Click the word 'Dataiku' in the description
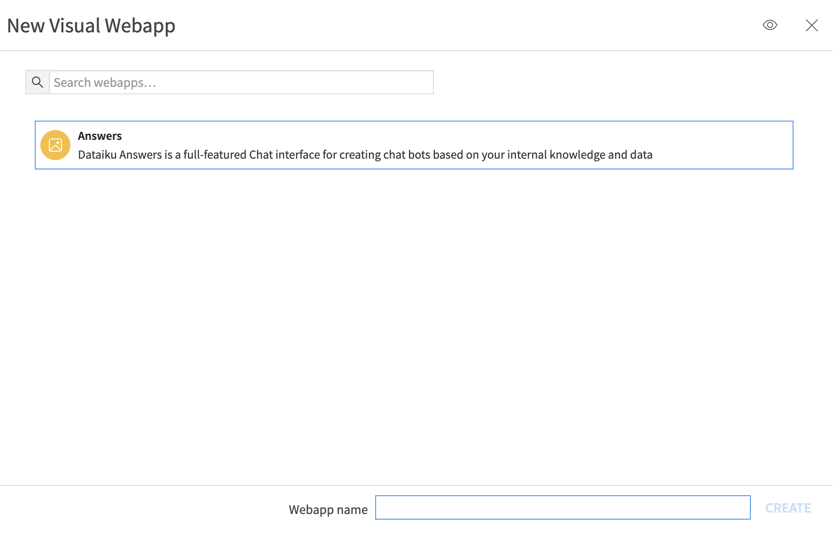The width and height of the screenshot is (833, 537). tap(97, 155)
